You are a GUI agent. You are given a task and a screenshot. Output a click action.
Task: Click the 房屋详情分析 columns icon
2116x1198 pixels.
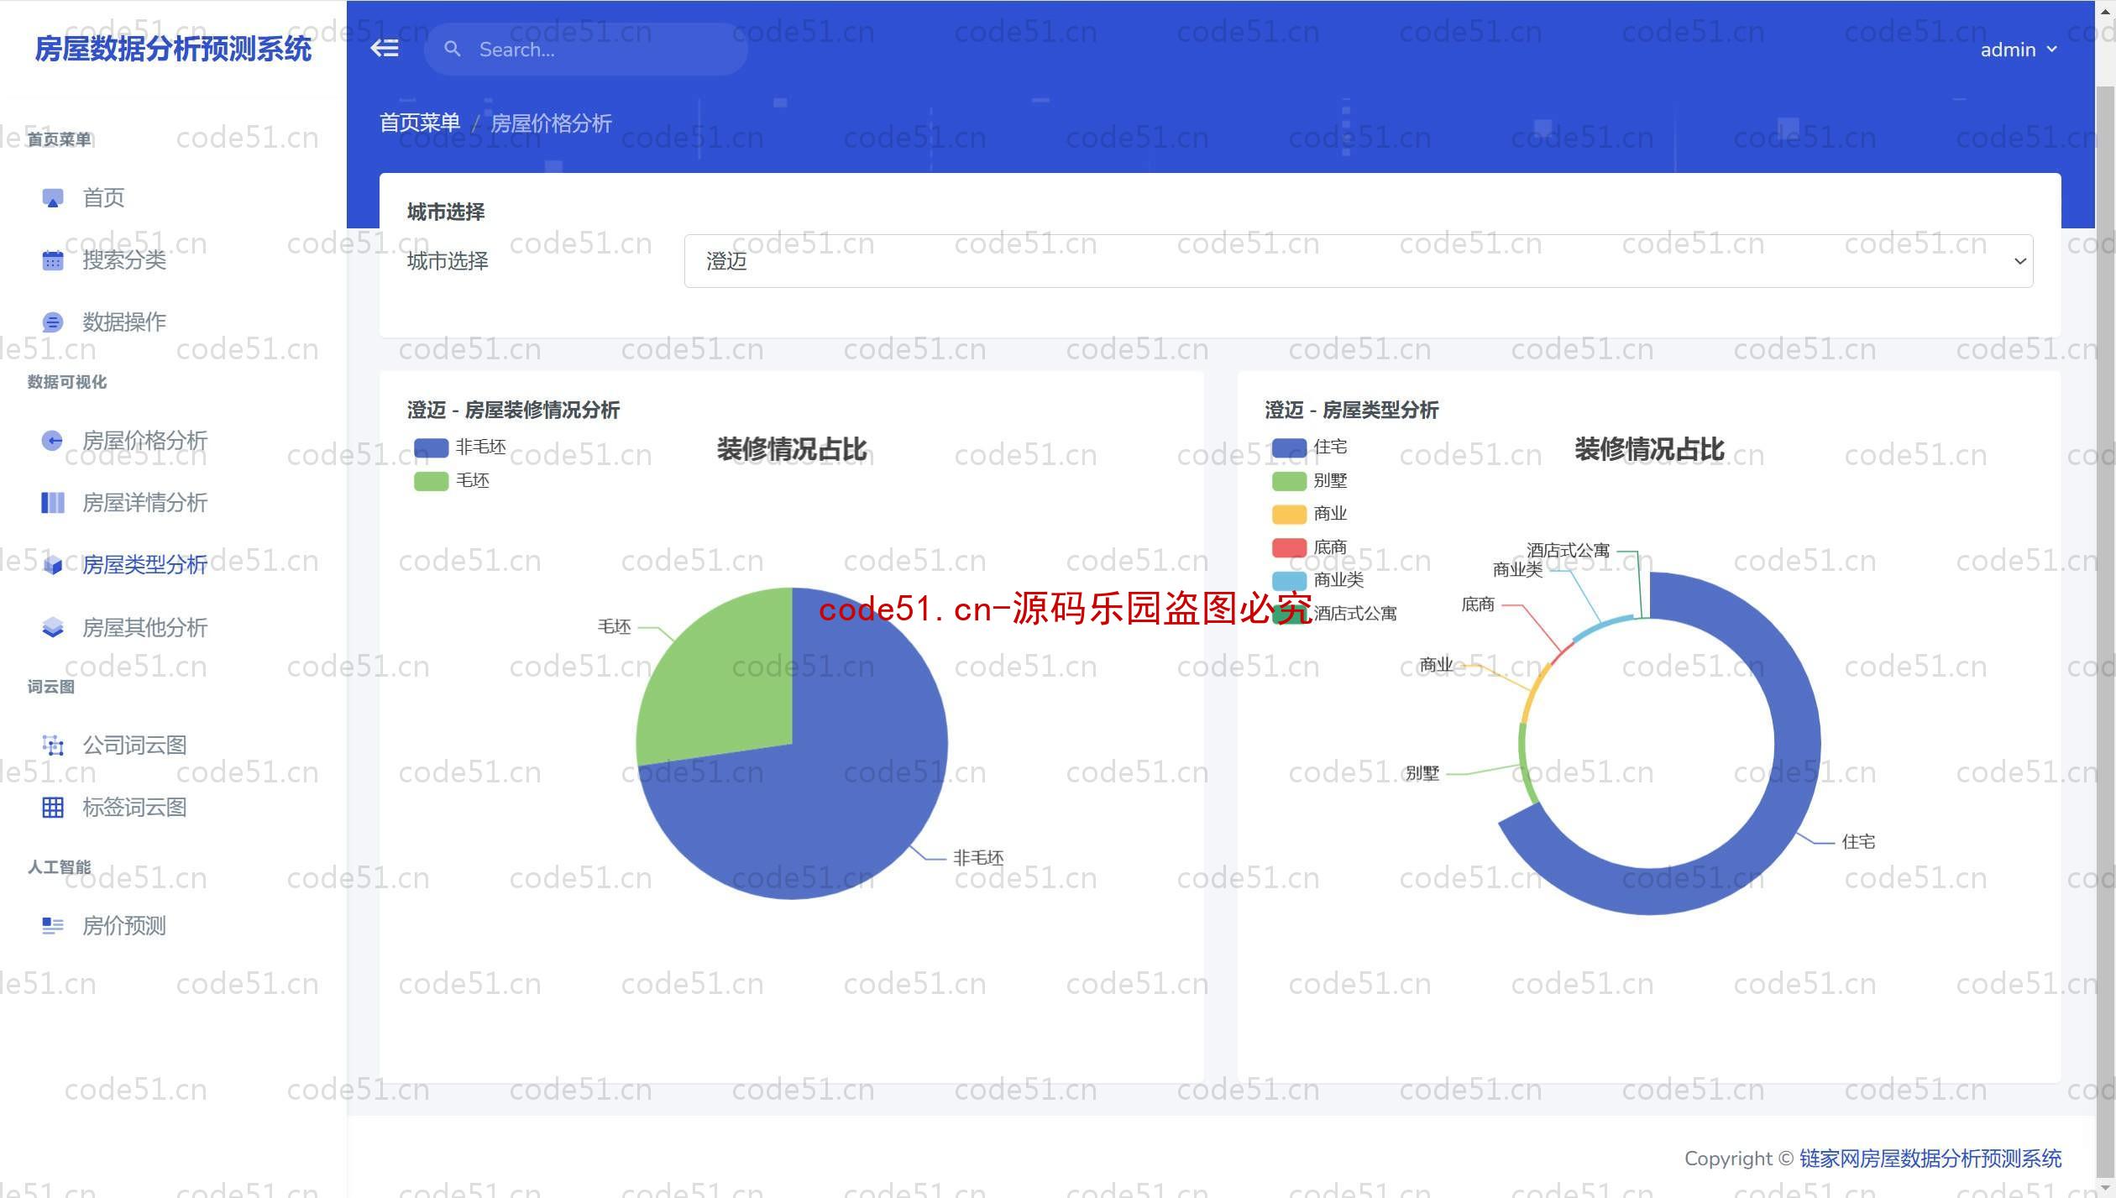click(53, 503)
